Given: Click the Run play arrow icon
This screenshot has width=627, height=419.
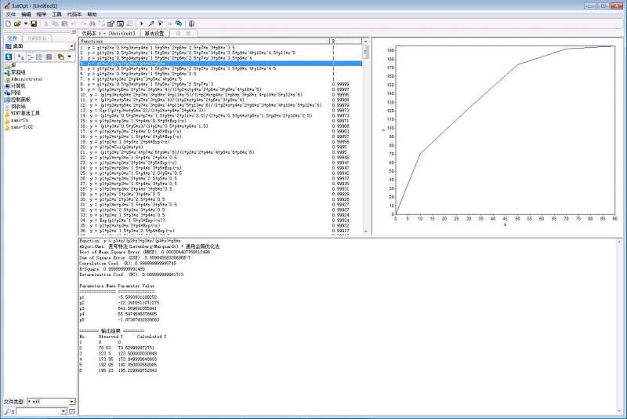Looking at the screenshot, I should coord(142,24).
